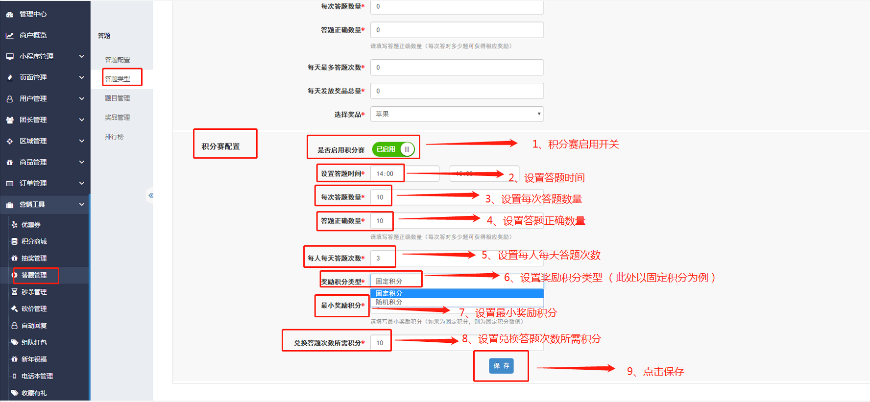Open 题目管理 in the submenu

(x=118, y=98)
